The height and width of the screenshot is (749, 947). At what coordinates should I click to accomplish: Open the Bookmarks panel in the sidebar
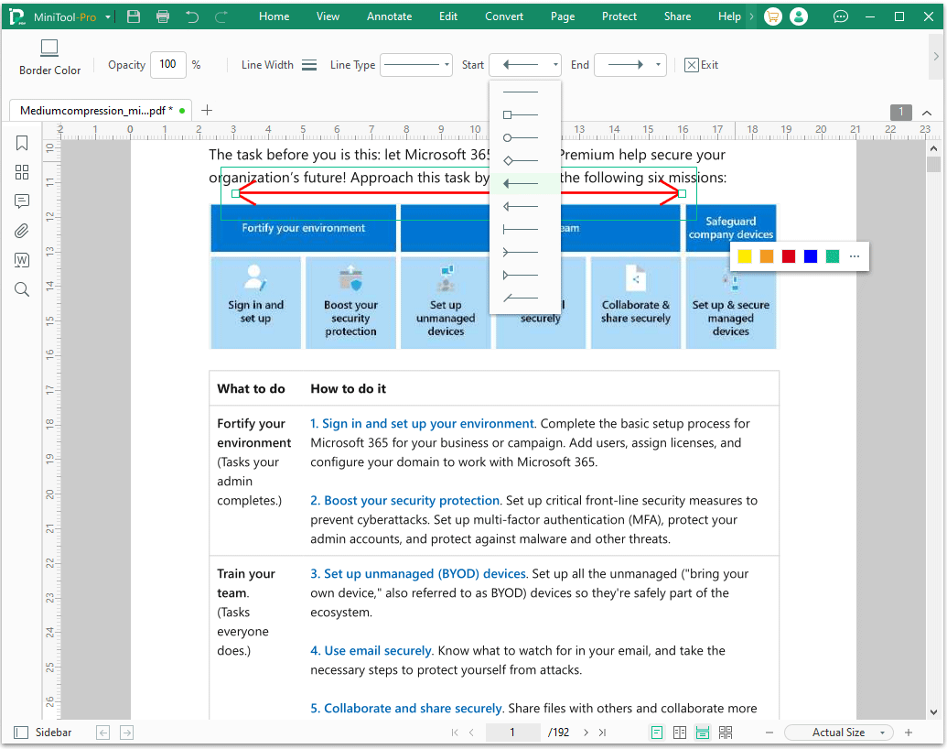(22, 143)
